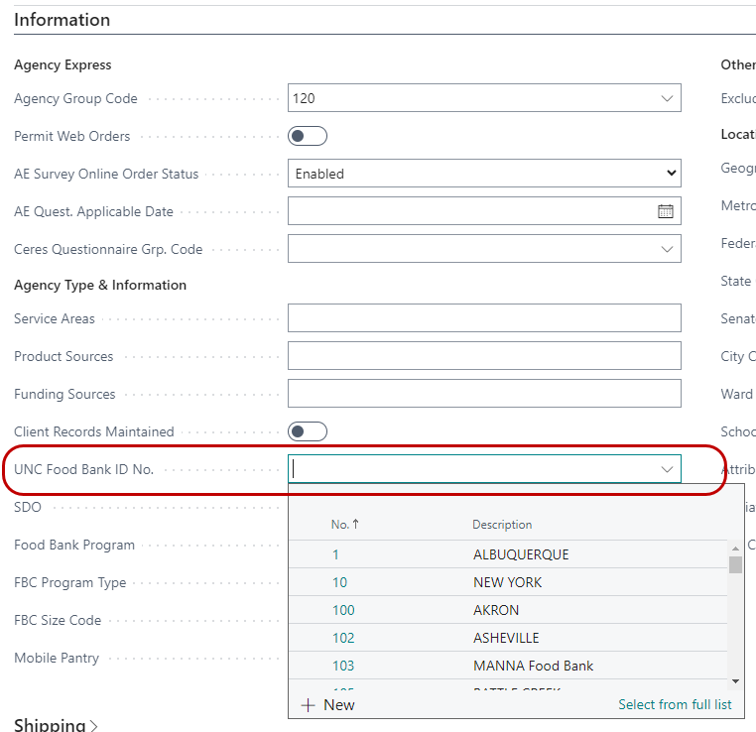Select ASHEVILLE food bank entry

506,638
